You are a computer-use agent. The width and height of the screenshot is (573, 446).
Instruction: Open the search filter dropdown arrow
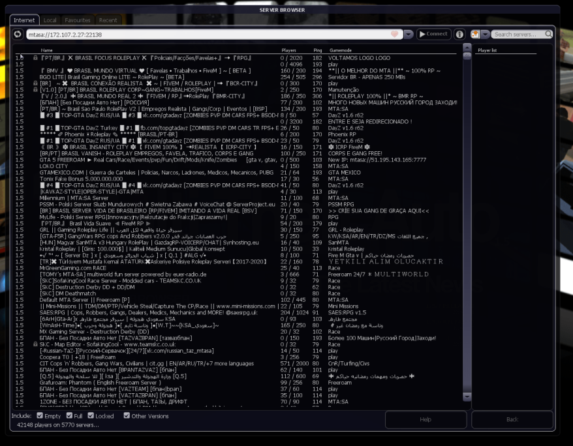point(486,34)
